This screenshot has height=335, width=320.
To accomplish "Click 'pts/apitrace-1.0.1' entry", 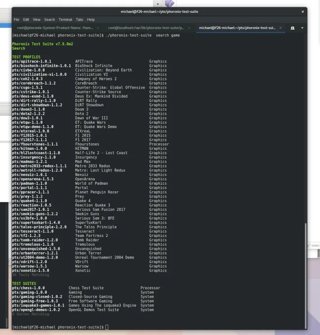I will (x=32, y=61).
